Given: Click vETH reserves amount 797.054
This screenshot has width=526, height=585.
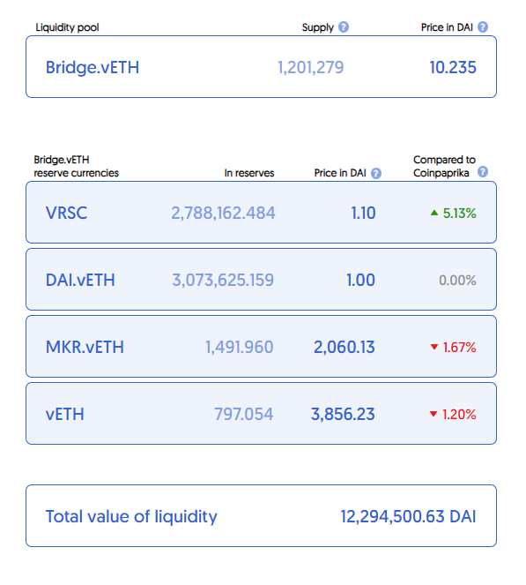Looking at the screenshot, I should pyautogui.click(x=244, y=414).
